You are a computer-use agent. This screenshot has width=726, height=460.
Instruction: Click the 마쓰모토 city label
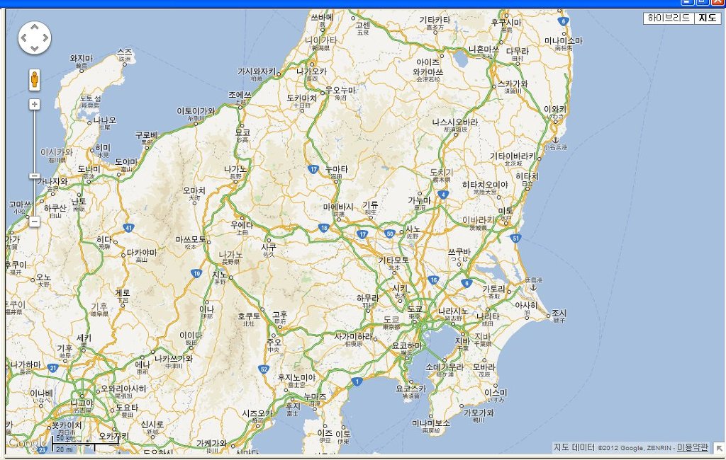point(191,240)
